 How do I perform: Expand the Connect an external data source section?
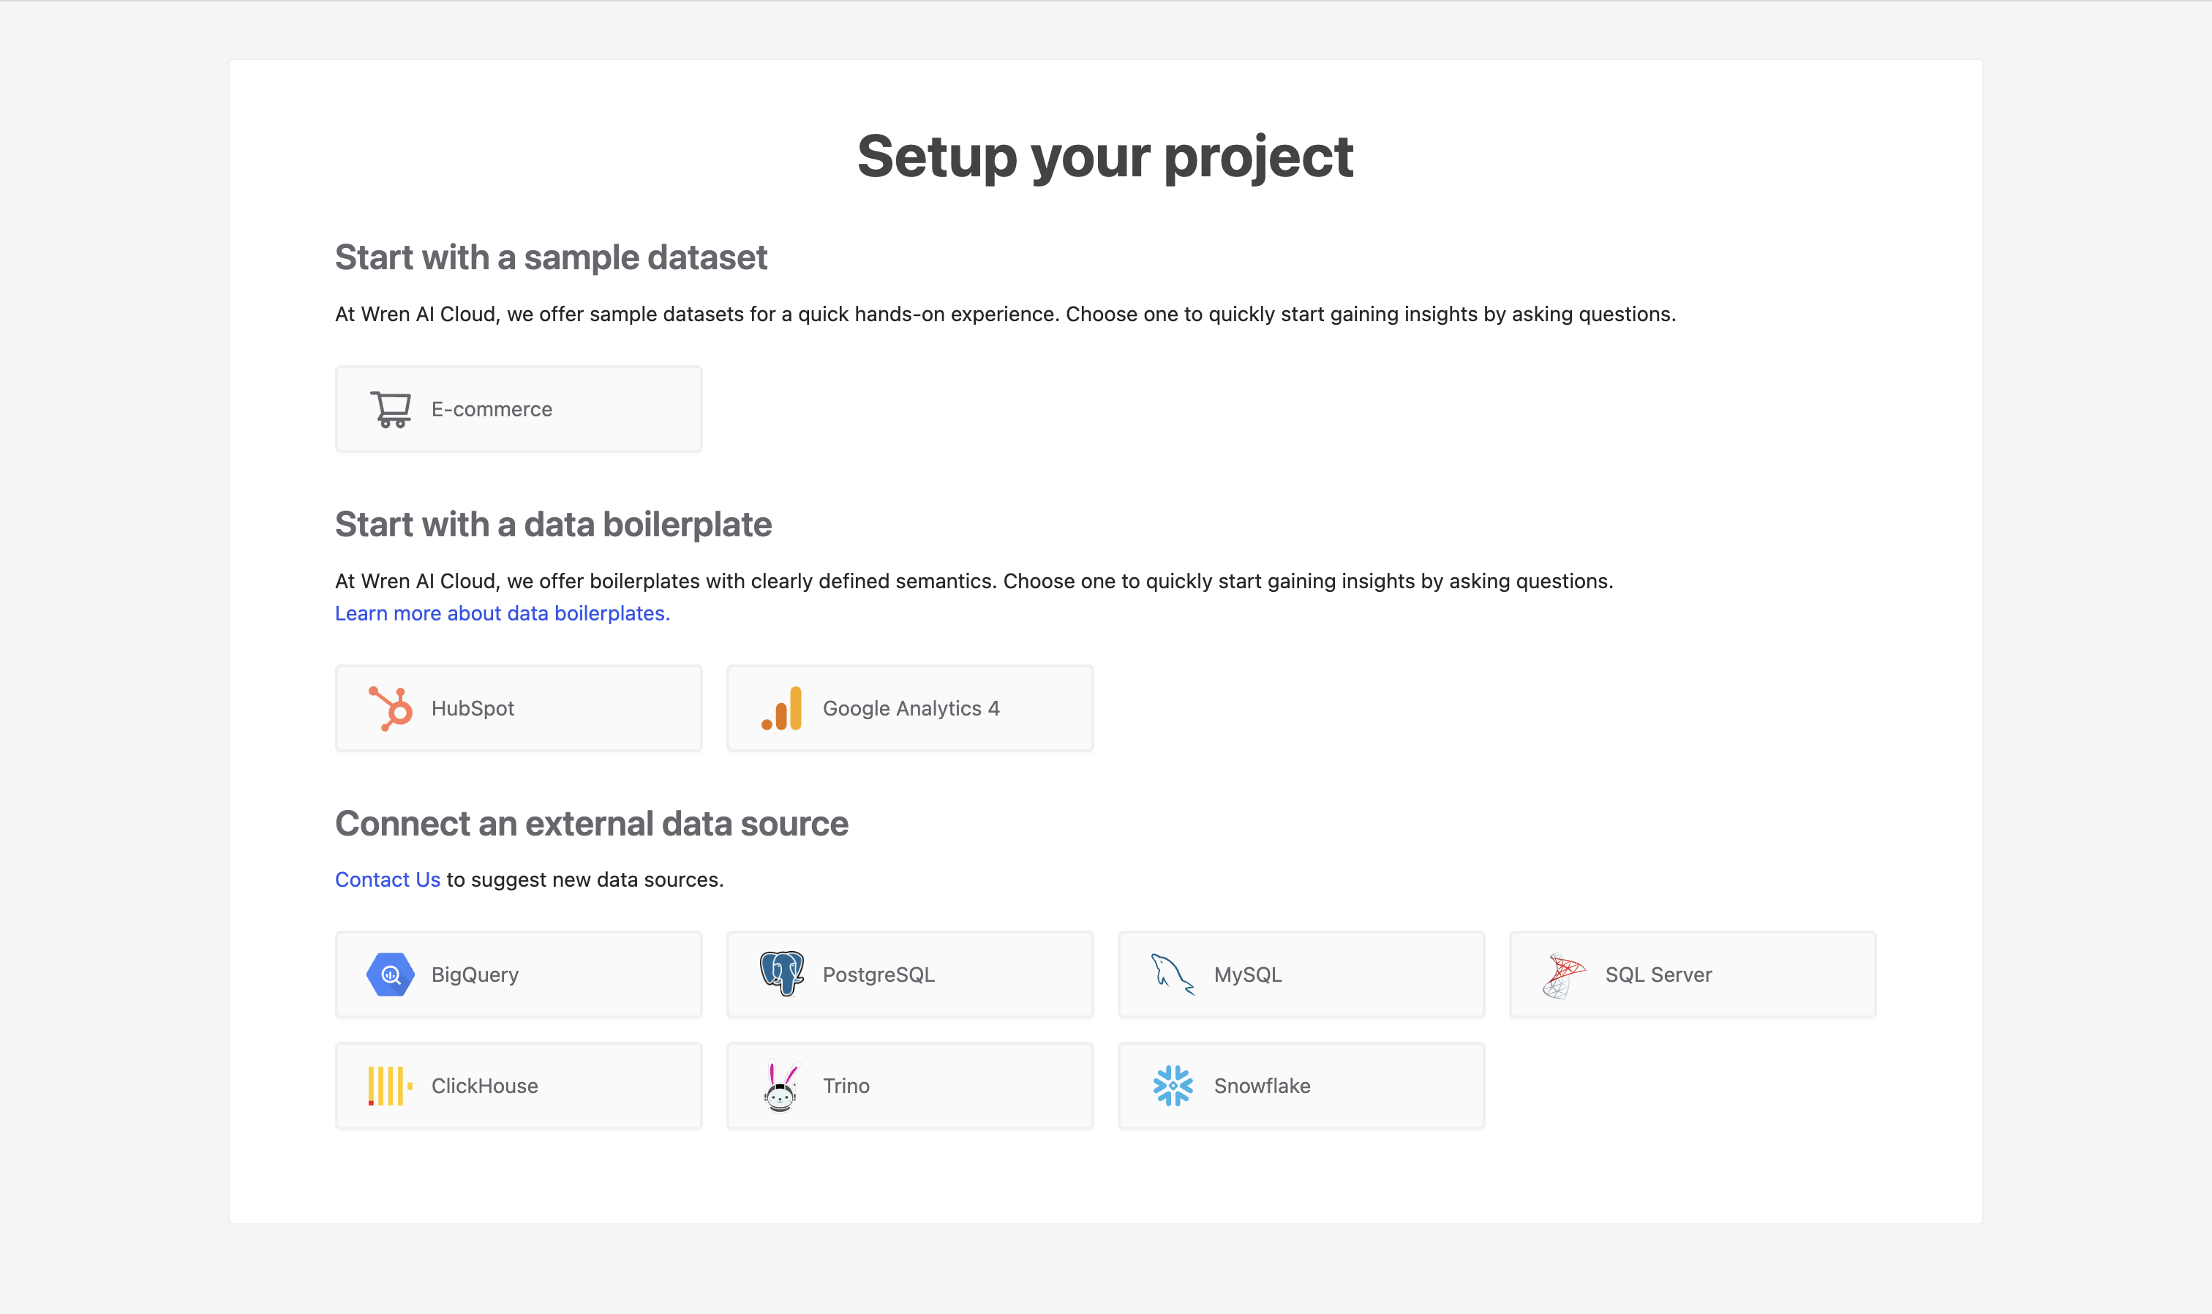tap(591, 823)
